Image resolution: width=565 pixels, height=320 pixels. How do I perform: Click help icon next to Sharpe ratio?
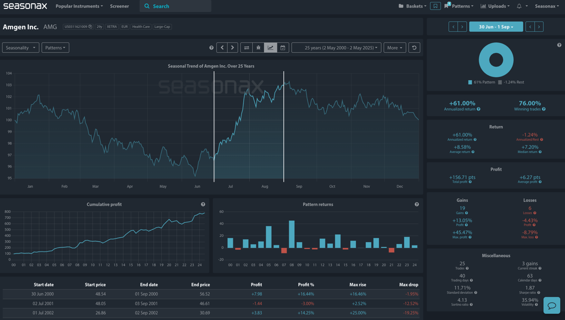[x=539, y=293]
